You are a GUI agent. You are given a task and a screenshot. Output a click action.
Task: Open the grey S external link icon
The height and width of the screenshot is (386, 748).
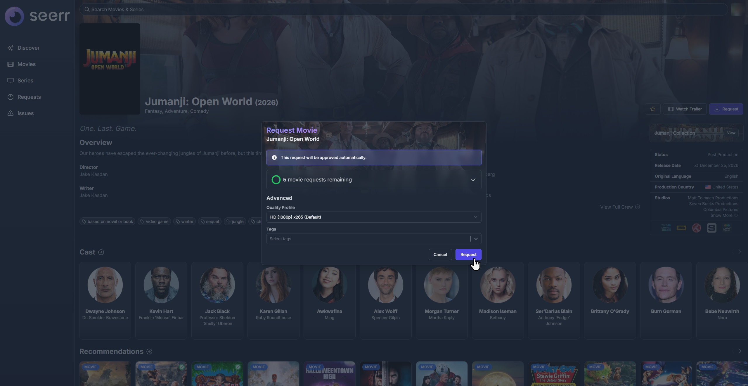712,228
